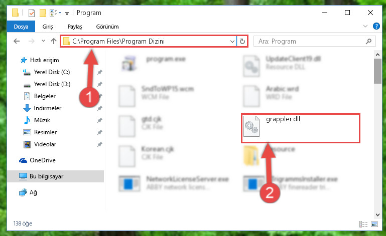Open the Dosya menu tab
Image resolution: width=386 pixels, height=236 pixels.
21,27
